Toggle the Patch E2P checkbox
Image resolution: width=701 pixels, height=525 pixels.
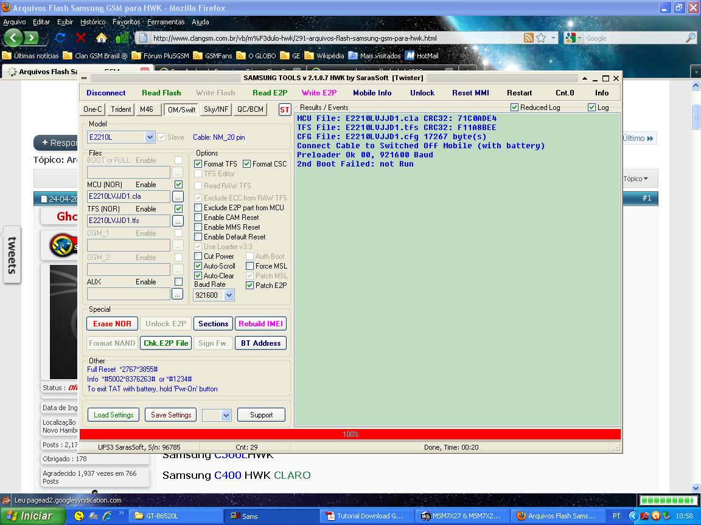coord(250,285)
